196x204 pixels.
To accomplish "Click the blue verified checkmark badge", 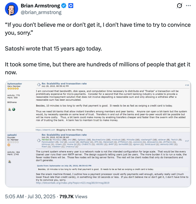I will point(64,6).
